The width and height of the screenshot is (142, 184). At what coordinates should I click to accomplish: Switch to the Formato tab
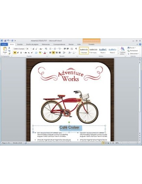click(x=91, y=45)
